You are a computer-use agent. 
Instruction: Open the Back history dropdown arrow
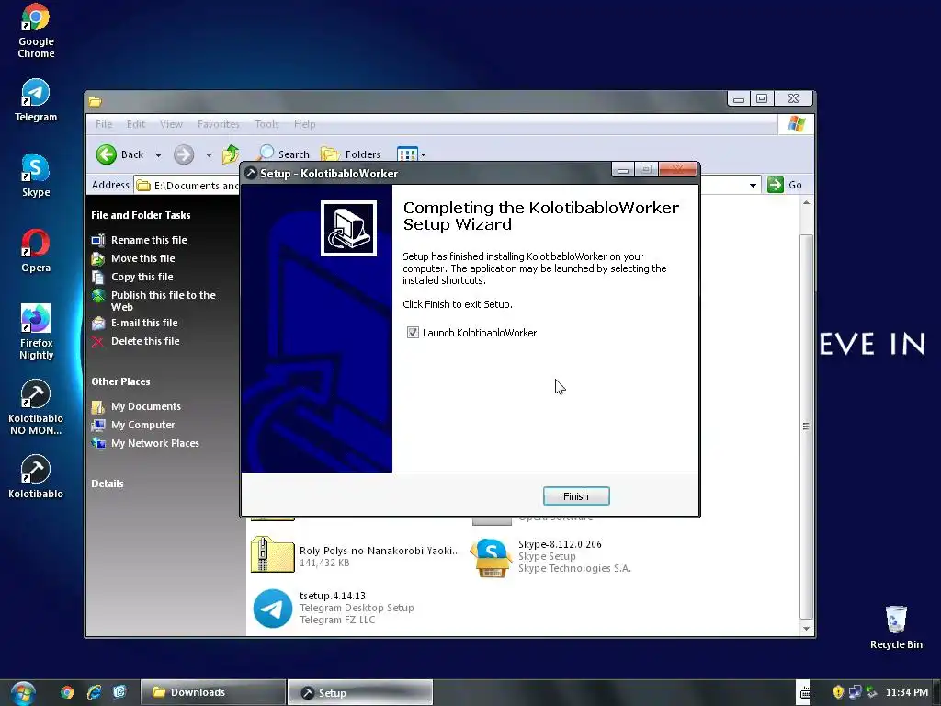pos(158,154)
